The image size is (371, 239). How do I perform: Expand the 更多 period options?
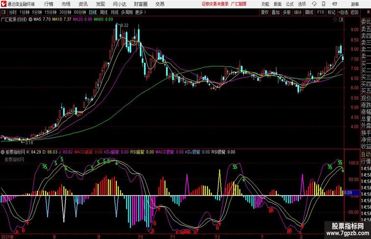(x=140, y=12)
